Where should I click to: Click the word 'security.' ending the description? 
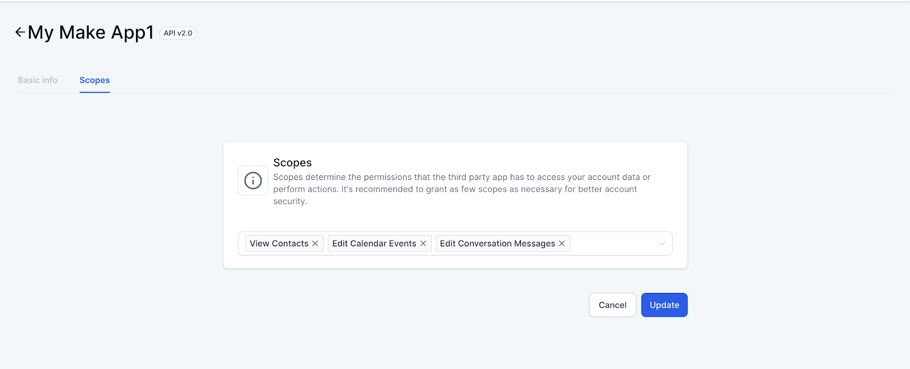290,201
